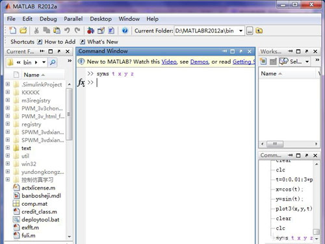
Task: Open the Getting Started link
Action: tap(244, 62)
